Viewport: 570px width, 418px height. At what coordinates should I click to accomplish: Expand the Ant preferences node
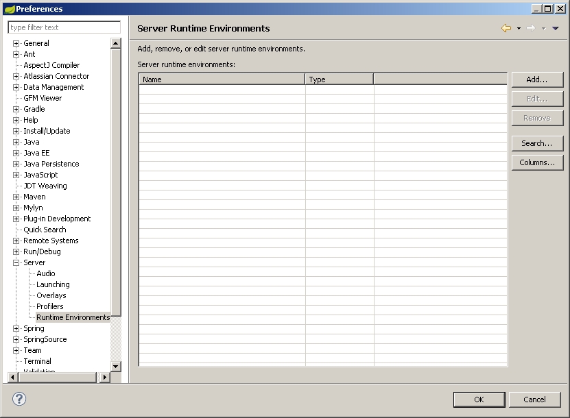pyautogui.click(x=16, y=54)
